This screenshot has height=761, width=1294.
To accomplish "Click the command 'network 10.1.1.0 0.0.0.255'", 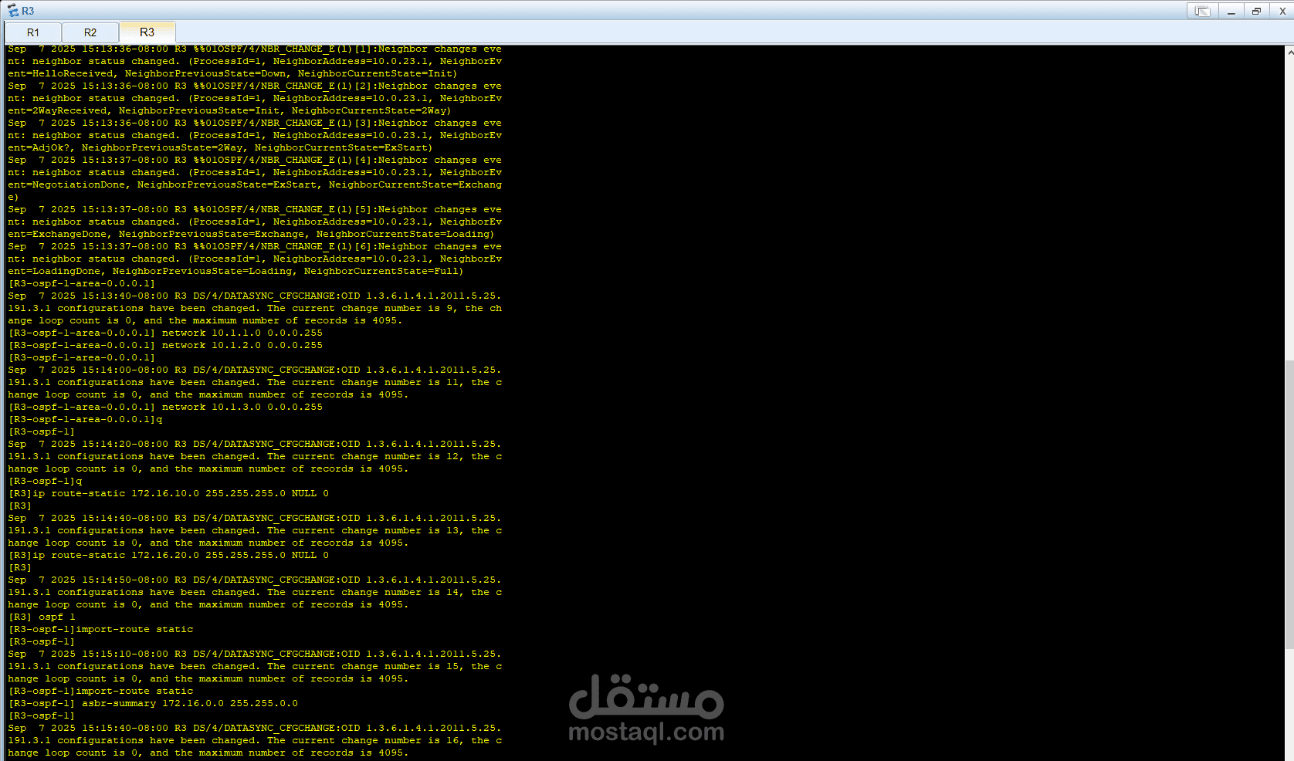I will pos(242,333).
